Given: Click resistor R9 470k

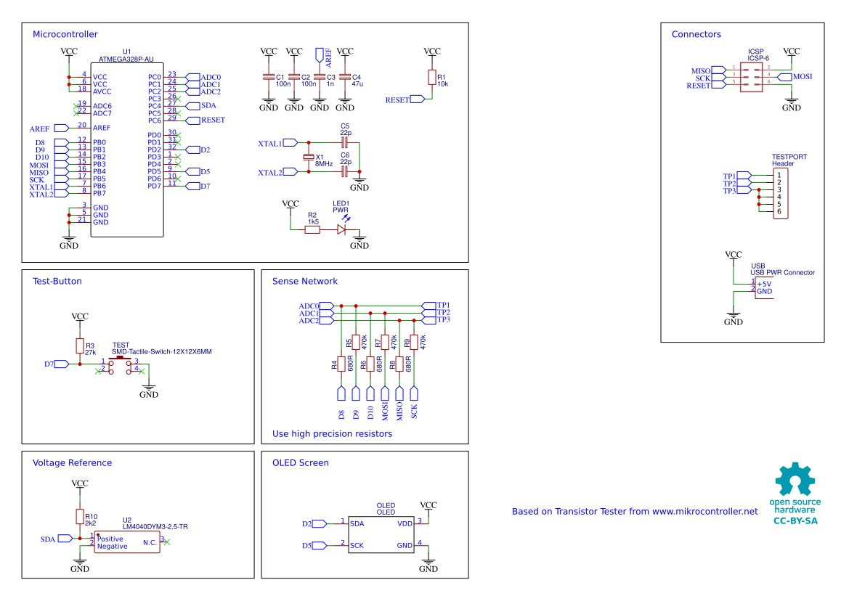Looking at the screenshot, I should click(414, 342).
